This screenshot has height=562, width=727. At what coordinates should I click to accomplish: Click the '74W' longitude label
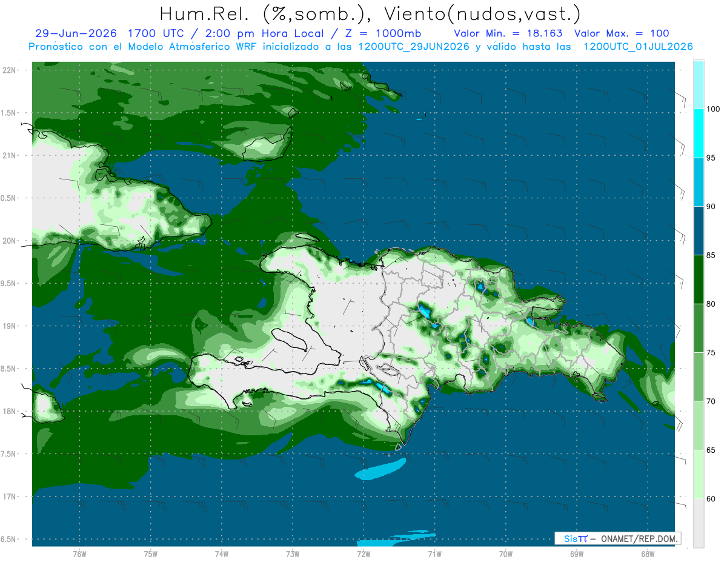222,554
